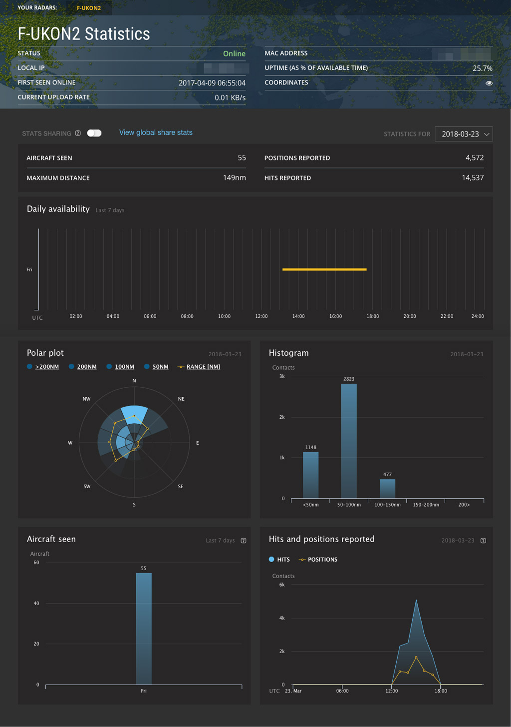
Task: Select the 50-100nm histogram bar
Action: [x=349, y=441]
